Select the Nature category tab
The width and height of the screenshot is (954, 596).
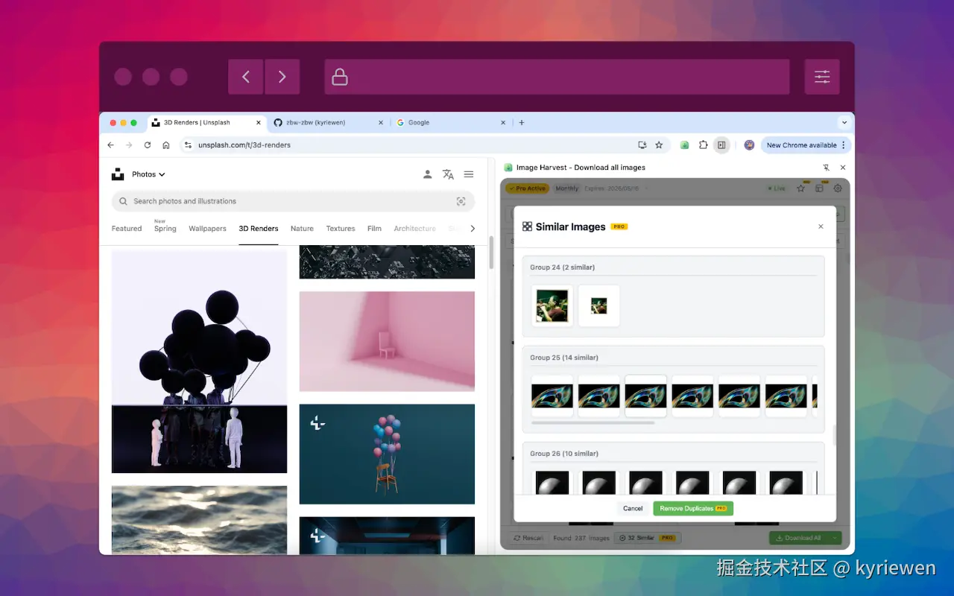[302, 229]
